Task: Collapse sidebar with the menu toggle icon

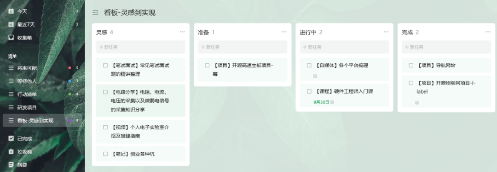Action: (95, 13)
